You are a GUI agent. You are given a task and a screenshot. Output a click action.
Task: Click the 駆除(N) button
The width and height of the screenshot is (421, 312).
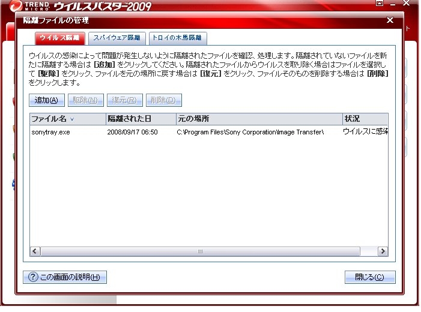(x=86, y=100)
